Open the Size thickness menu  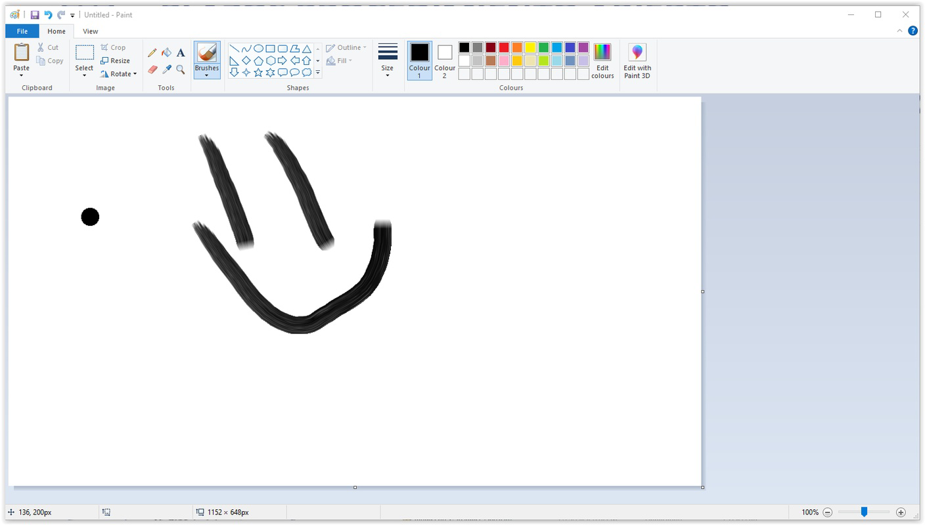pos(388,61)
